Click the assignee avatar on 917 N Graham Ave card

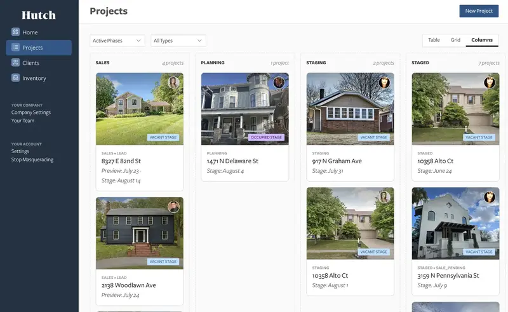point(384,83)
